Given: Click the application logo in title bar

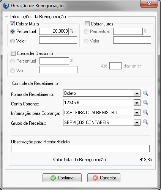Looking at the screenshot, I should 6,6.
